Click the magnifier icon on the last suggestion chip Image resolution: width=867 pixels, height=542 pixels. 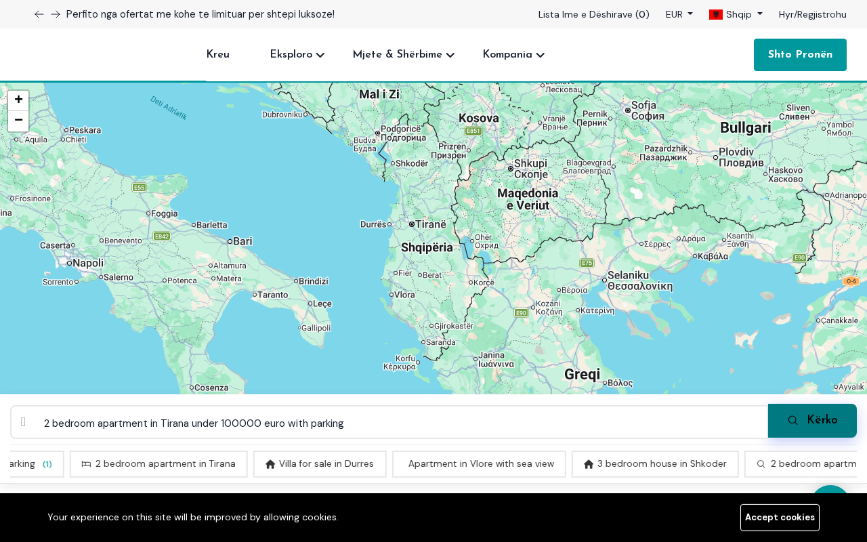click(761, 464)
